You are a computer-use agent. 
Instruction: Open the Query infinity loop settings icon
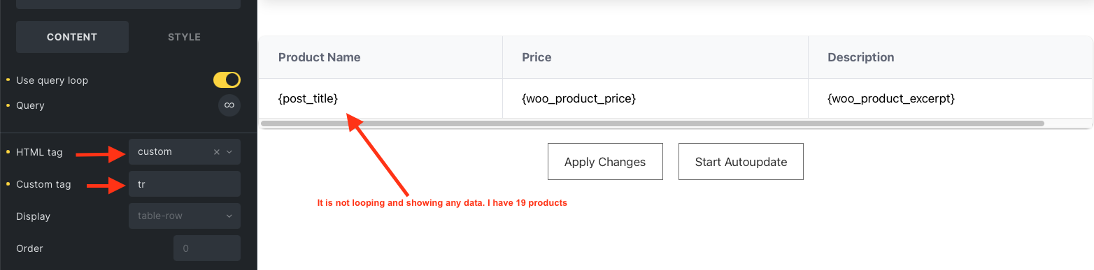coord(229,105)
